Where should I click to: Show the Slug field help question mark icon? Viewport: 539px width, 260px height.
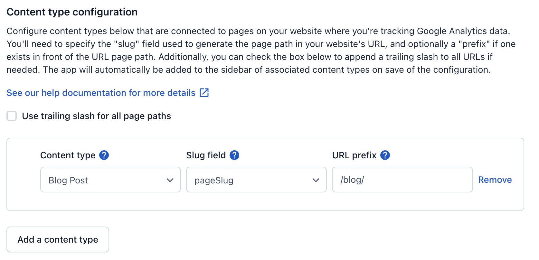[234, 155]
